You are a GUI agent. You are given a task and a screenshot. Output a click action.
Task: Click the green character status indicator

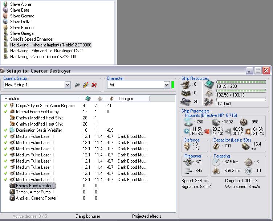click(173, 85)
